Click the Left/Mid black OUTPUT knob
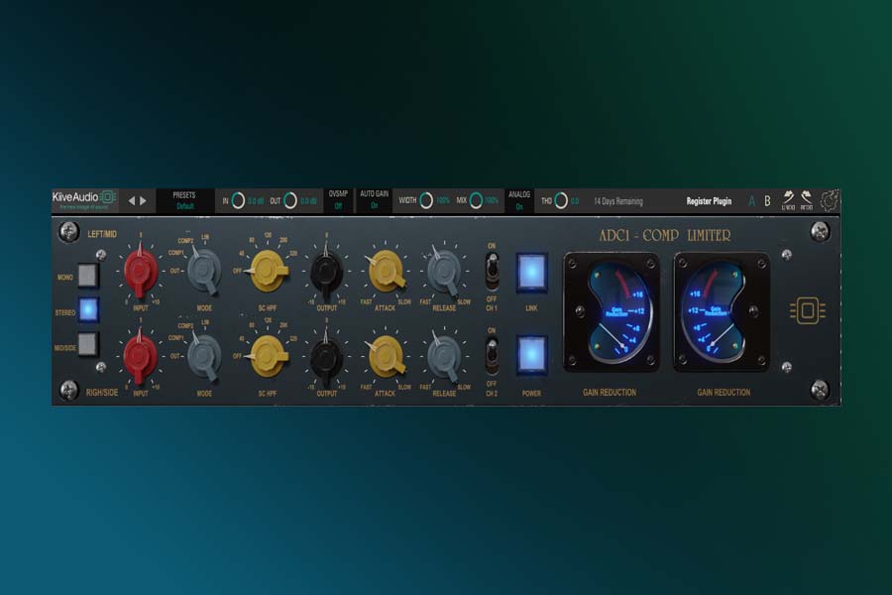Image resolution: width=892 pixels, height=595 pixels. point(326,272)
